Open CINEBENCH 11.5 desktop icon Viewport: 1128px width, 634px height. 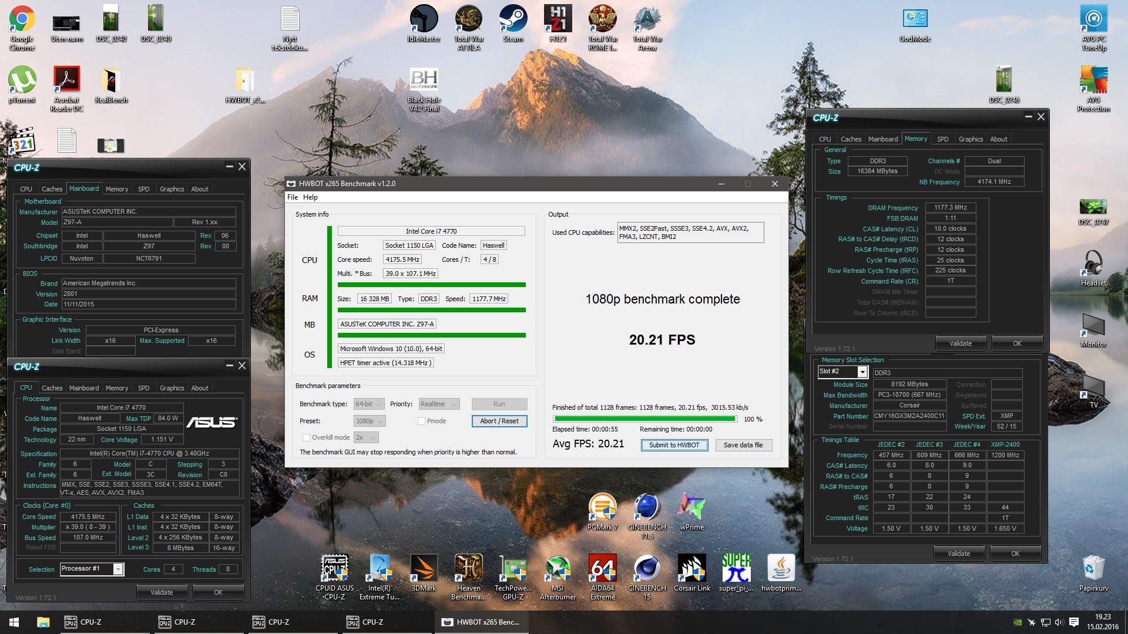(647, 516)
